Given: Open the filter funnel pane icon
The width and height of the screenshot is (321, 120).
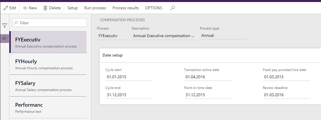Looking at the screenshot, I should tap(5, 26).
